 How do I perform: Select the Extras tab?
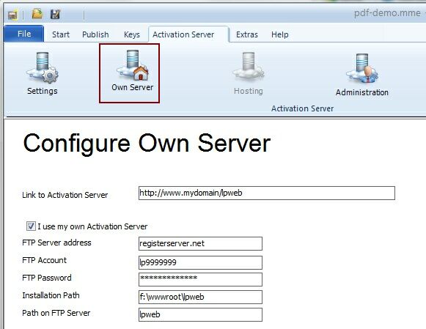[247, 34]
